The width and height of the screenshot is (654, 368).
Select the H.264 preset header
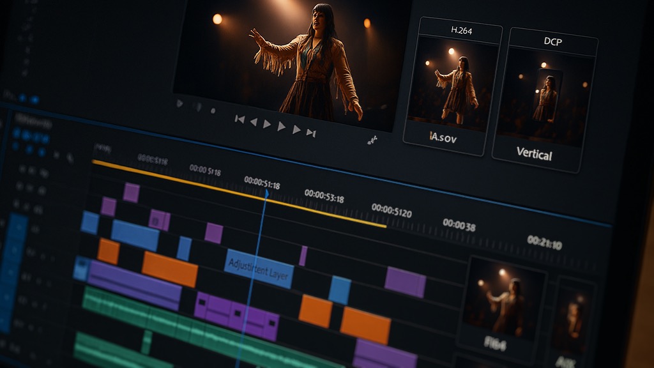[461, 30]
